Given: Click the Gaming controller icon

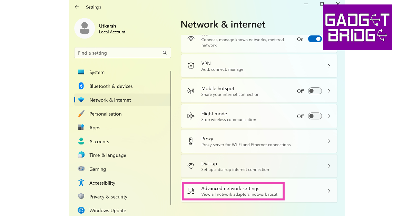Looking at the screenshot, I should point(81,169).
